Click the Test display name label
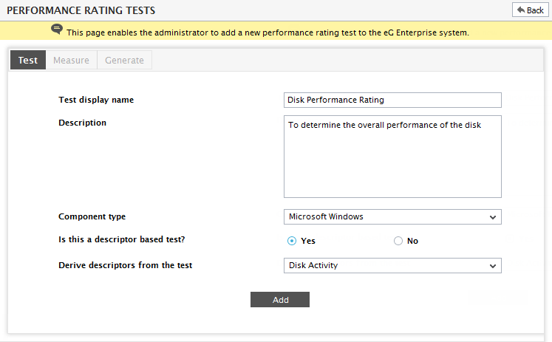 [96, 100]
